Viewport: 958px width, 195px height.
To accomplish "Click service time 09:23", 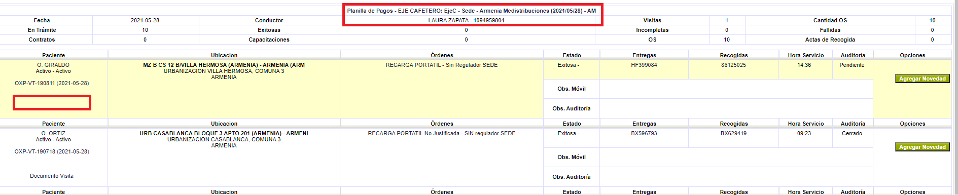I will 804,133.
